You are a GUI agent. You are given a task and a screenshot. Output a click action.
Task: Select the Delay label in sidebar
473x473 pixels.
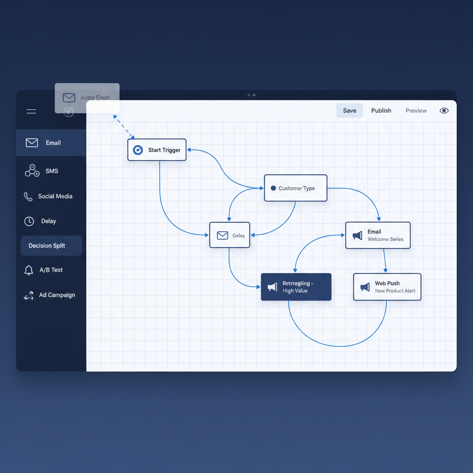49,221
